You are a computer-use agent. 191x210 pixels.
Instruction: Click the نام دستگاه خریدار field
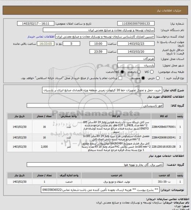click(x=98, y=30)
